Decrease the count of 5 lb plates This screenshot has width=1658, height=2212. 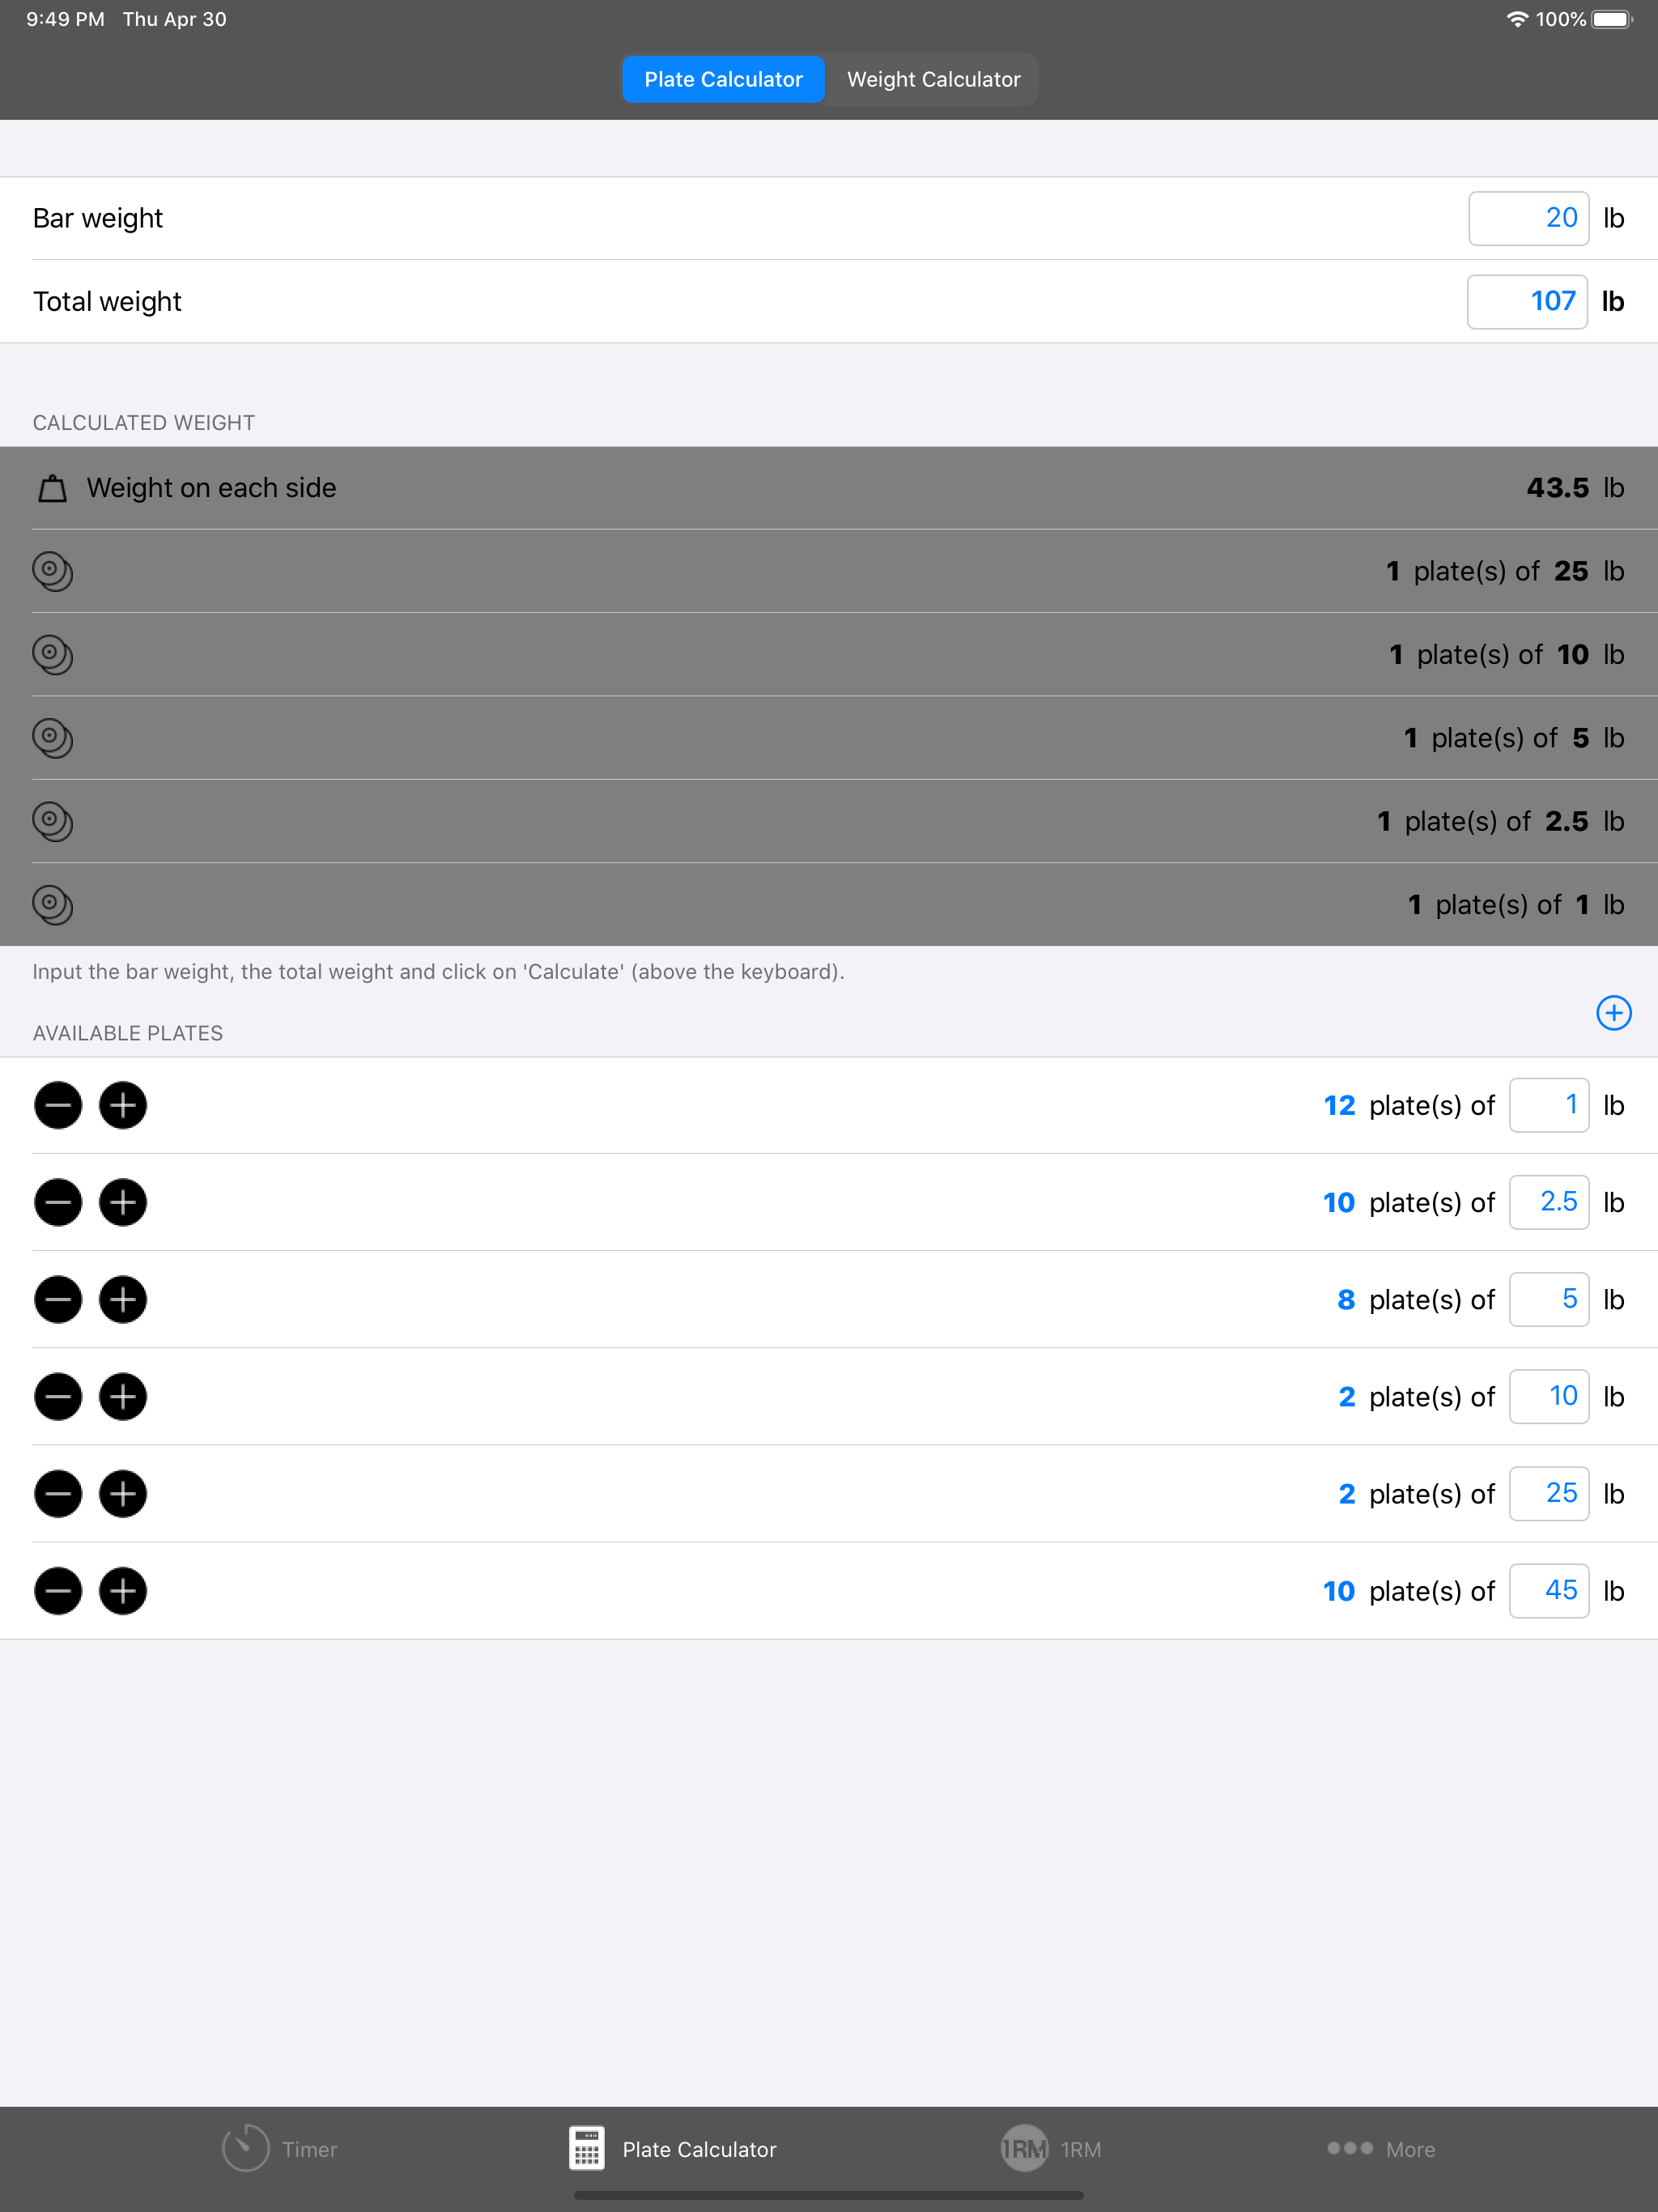point(57,1299)
